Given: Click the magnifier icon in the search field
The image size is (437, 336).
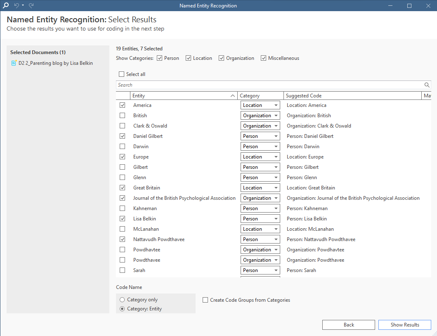Looking at the screenshot, I should coord(427,85).
